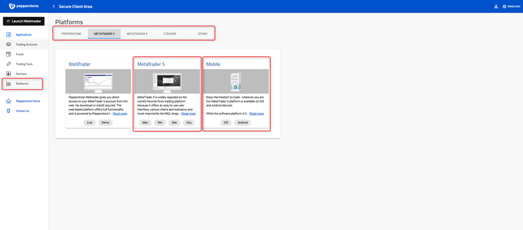Click the Pepperstone Home icon

pos(9,101)
